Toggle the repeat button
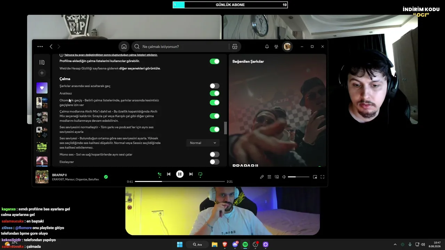The image size is (445, 250). (200, 174)
